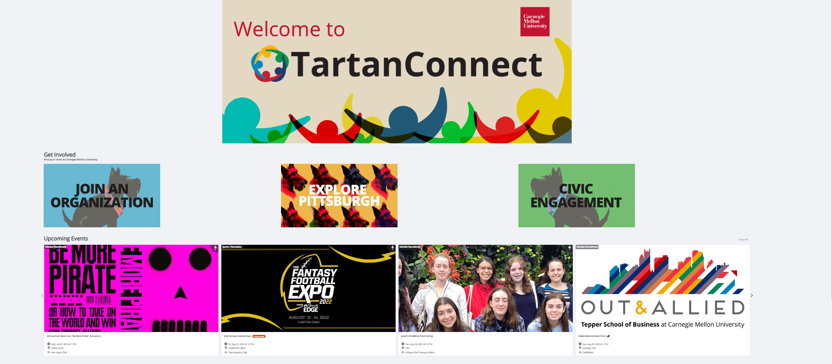Image resolution: width=832 pixels, height=364 pixels.
Task: Click Member Recruitment tag on Jewish Life card
Action: 410,247
